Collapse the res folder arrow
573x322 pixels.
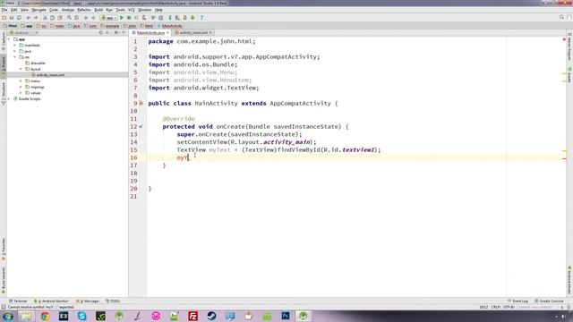(15, 57)
